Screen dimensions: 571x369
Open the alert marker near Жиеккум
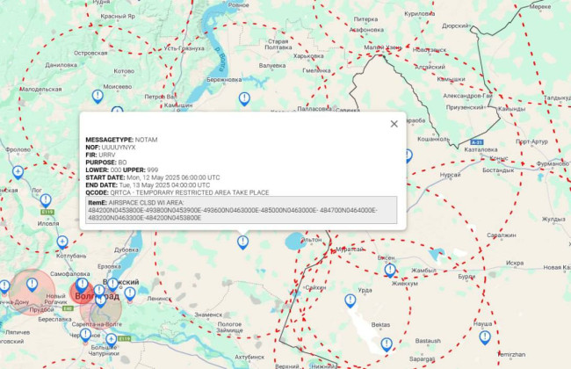click(390, 271)
